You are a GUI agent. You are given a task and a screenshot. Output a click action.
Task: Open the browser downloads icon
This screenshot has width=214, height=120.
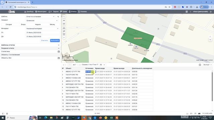(x=197, y=7)
